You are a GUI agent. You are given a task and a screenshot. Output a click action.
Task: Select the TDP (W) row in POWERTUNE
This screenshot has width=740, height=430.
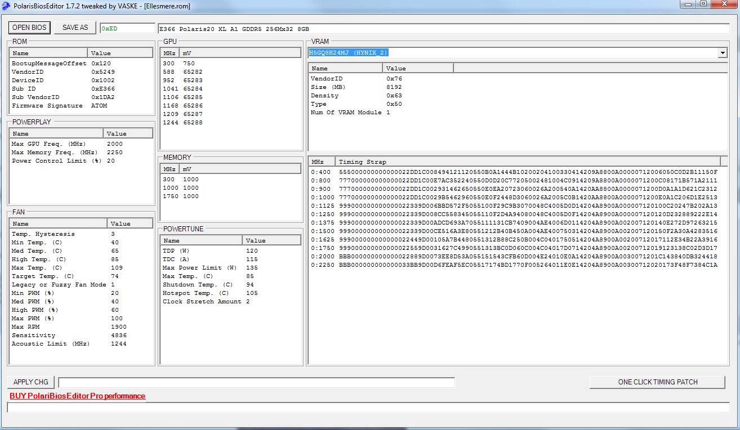[209, 251]
